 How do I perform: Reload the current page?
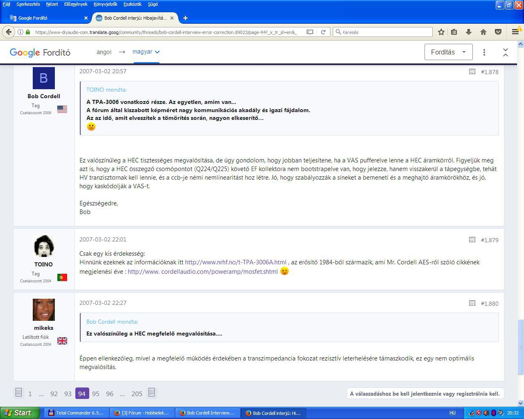[x=323, y=32]
